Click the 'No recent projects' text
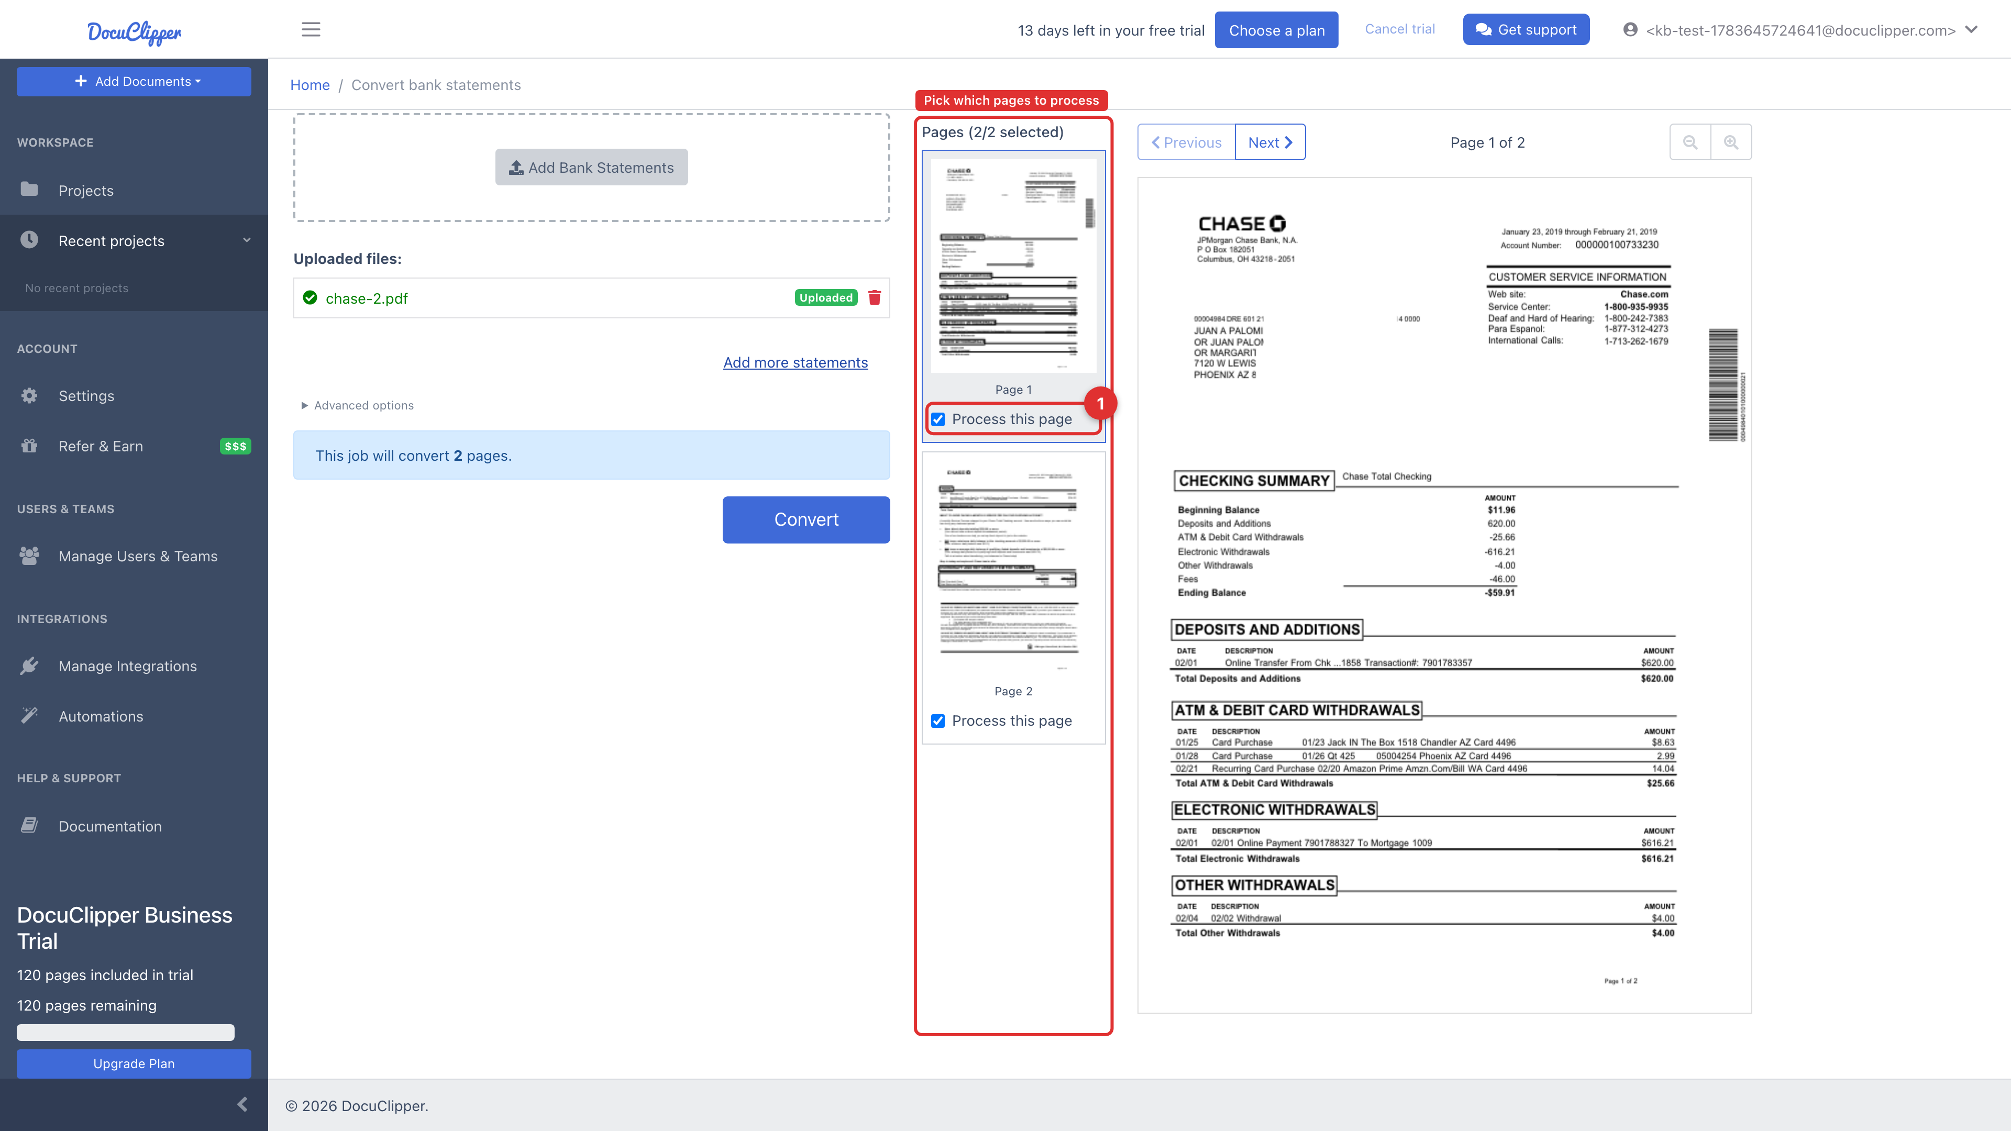The width and height of the screenshot is (2011, 1131). pyautogui.click(x=76, y=288)
